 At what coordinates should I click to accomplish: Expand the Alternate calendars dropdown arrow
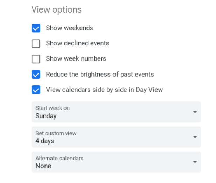pos(195,162)
